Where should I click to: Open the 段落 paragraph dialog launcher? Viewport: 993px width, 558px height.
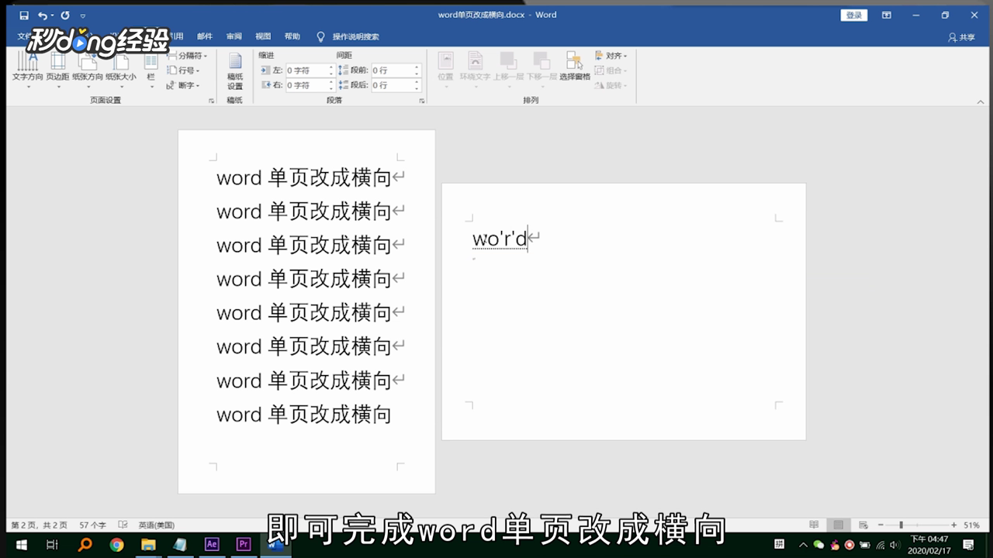pos(422,101)
